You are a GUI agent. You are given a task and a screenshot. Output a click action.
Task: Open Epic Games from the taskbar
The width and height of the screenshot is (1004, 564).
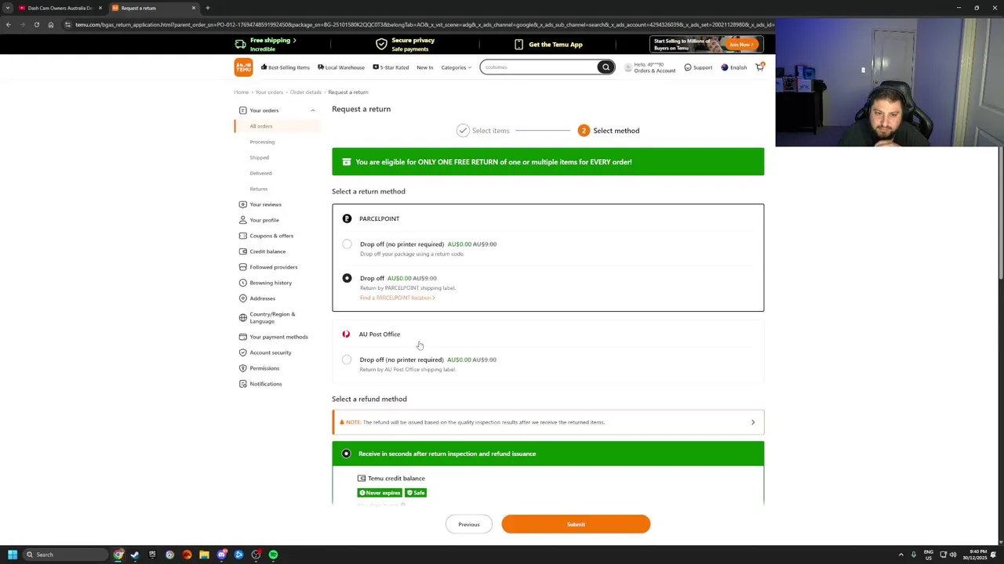[x=152, y=555]
